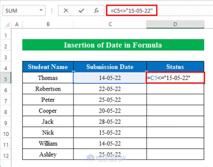Click the Submission Date header cell
The height and width of the screenshot is (167, 213).
click(110, 67)
